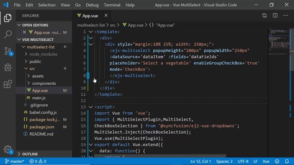Click "App.vue" symbol breadcrumb with braces
The height and width of the screenshot is (165, 294).
[162, 25]
